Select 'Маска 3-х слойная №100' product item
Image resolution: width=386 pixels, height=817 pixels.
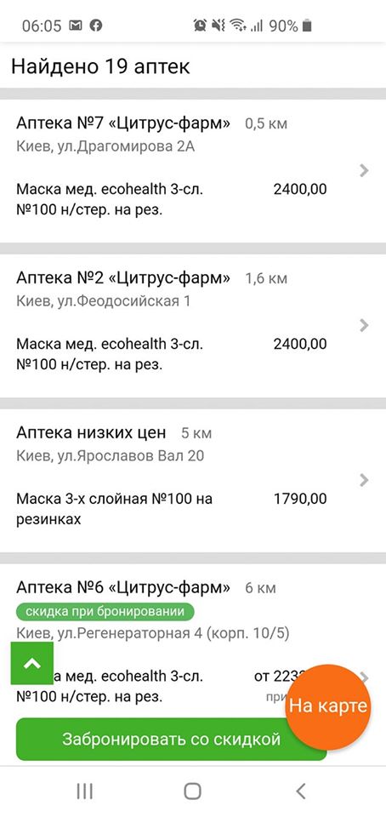click(x=115, y=509)
